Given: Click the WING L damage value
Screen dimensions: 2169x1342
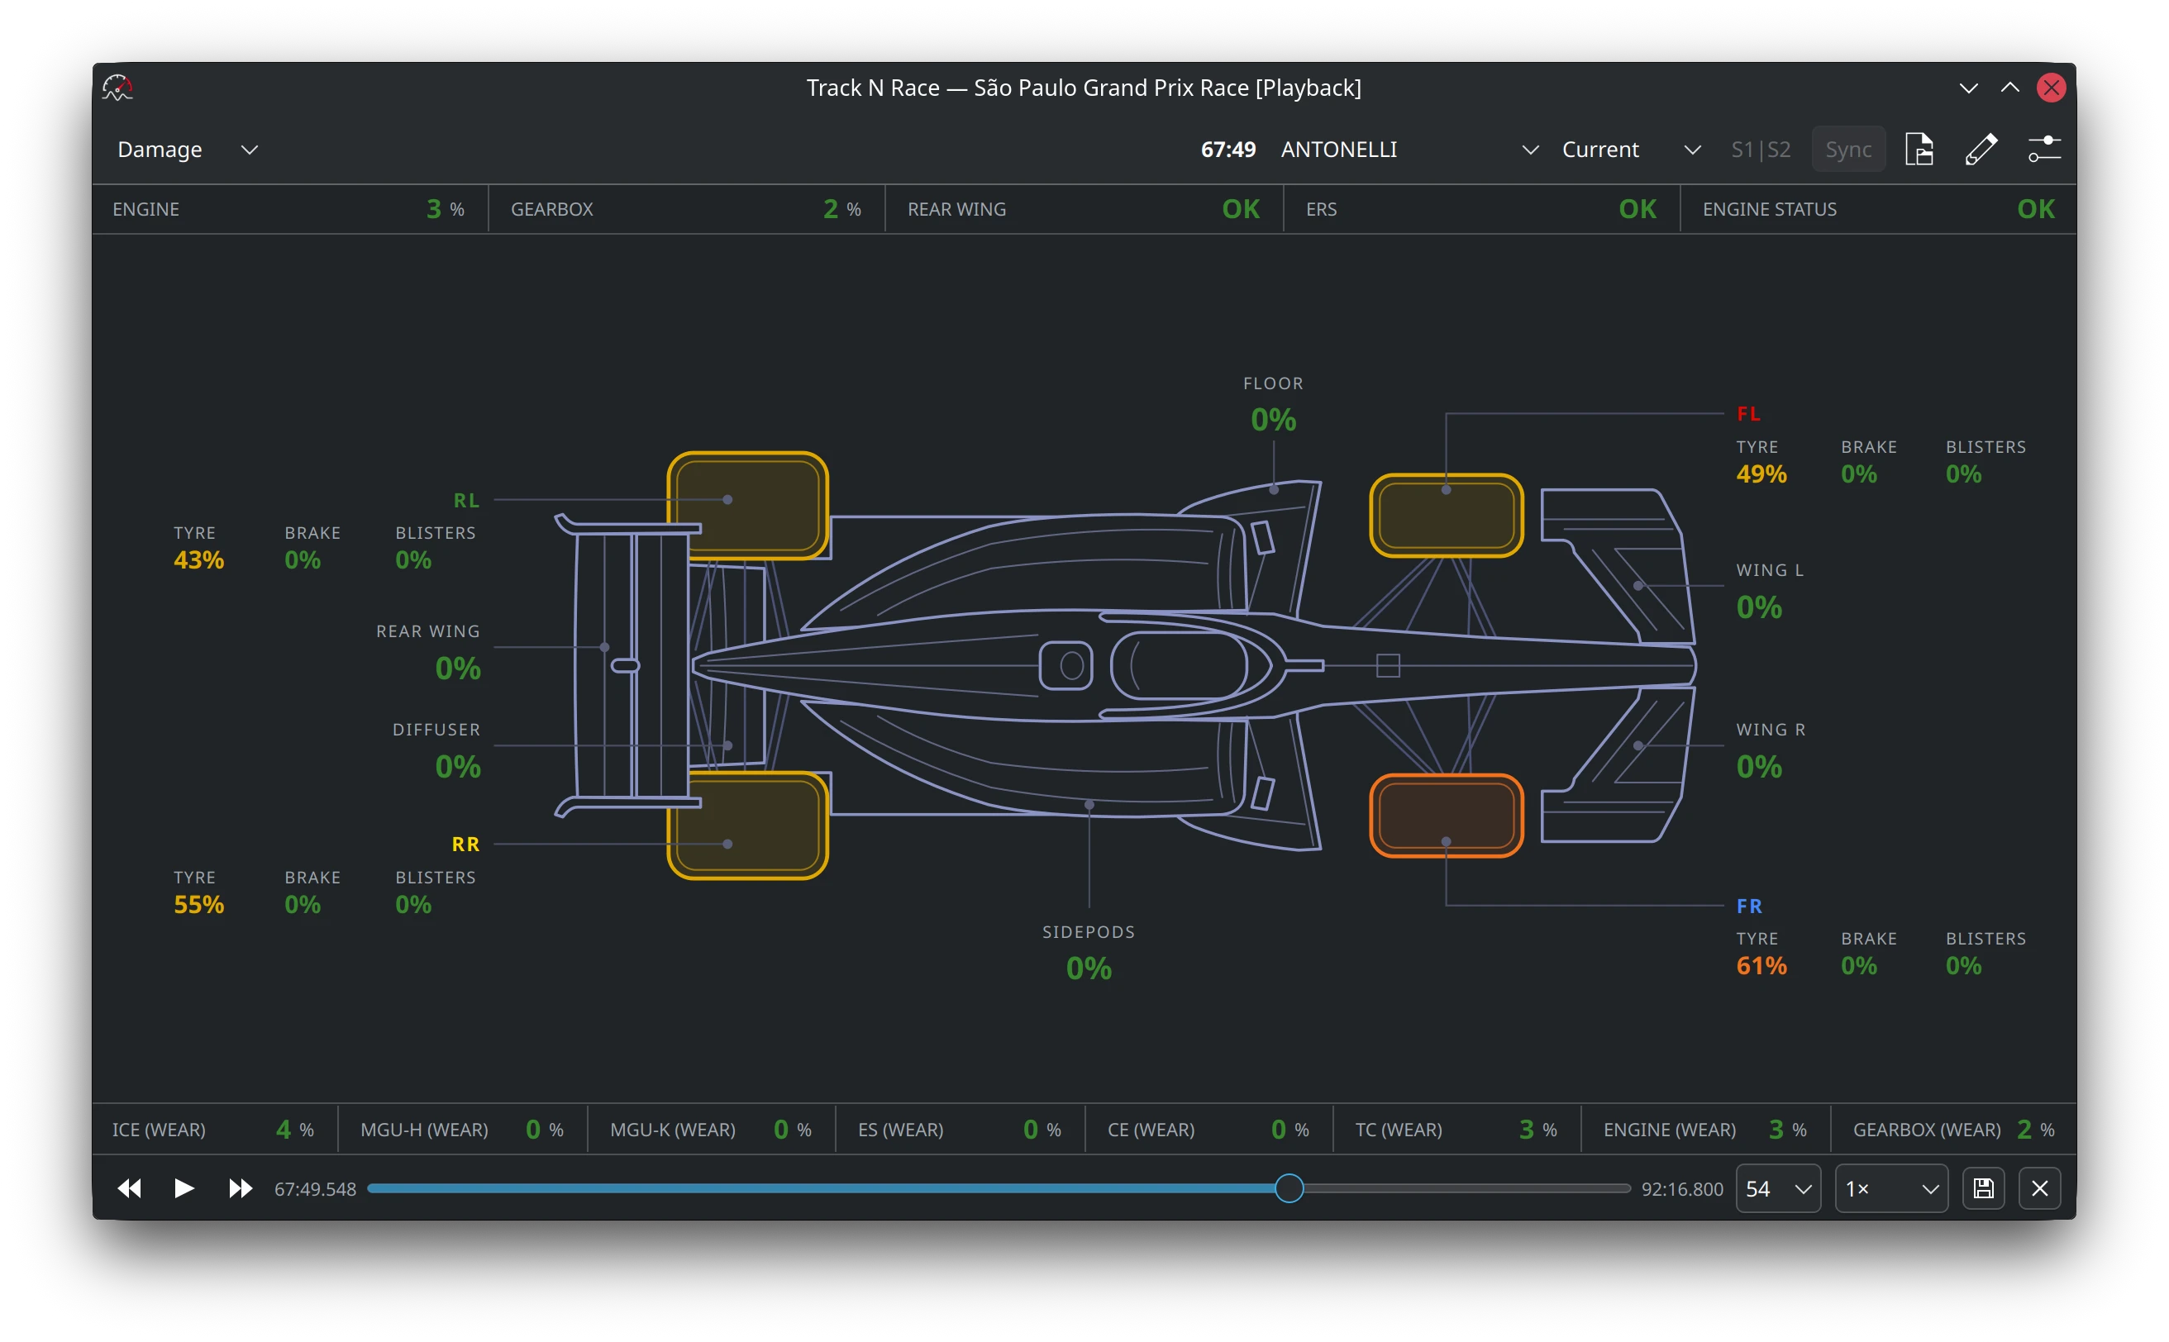Looking at the screenshot, I should point(1759,607).
